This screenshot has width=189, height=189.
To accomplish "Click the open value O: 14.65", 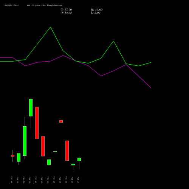I will pos(66,13).
